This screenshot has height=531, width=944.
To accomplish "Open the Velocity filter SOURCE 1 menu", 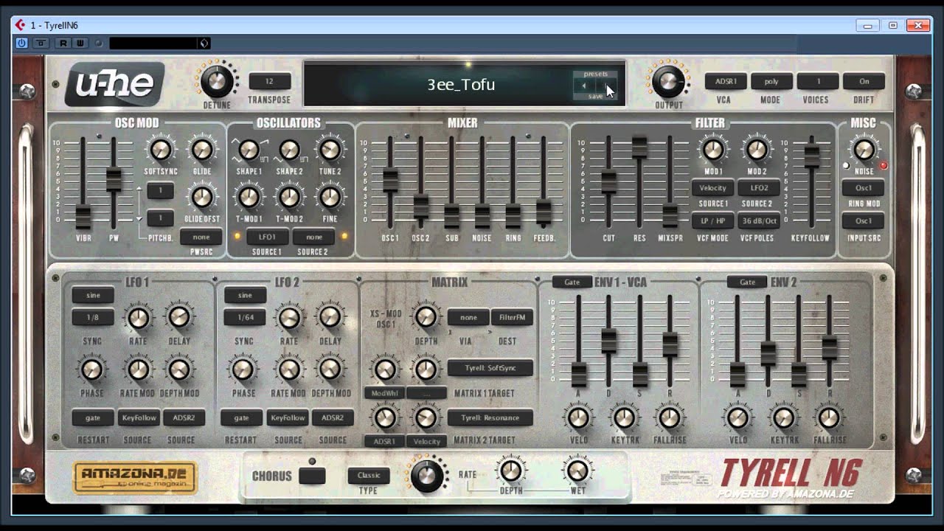I will coord(712,188).
